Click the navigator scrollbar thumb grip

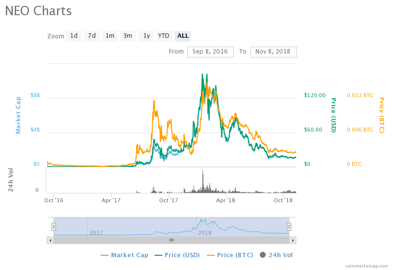(x=171, y=240)
